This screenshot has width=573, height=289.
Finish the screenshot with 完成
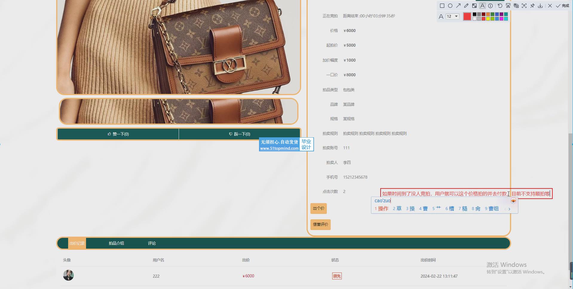tap(563, 6)
